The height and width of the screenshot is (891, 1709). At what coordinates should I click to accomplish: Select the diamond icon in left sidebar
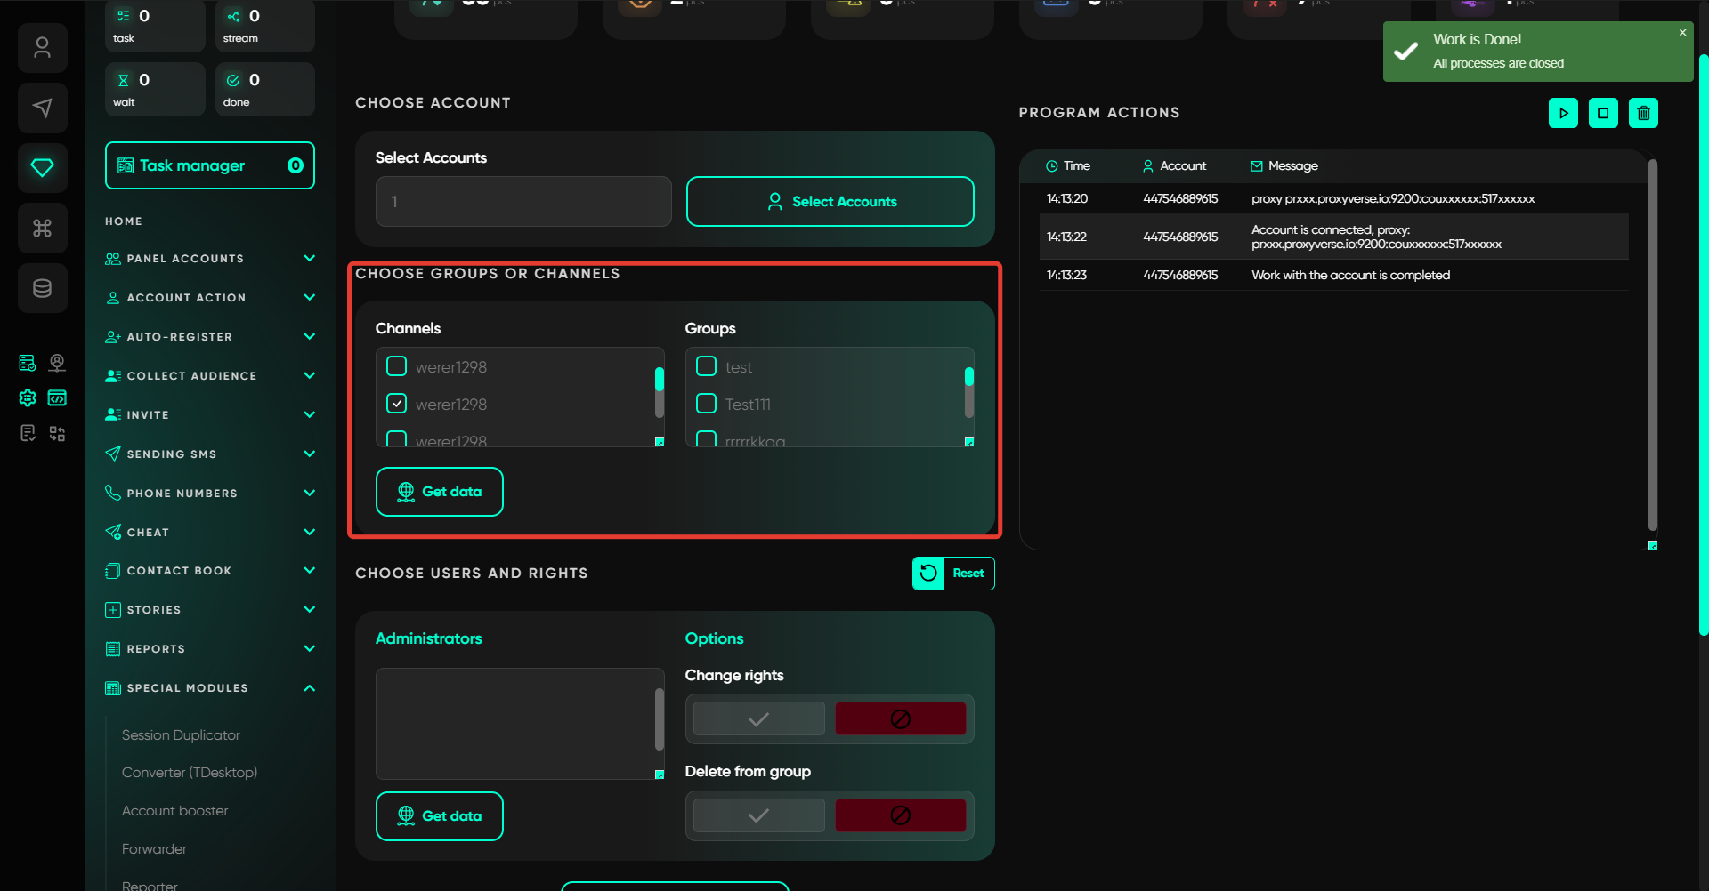(x=42, y=168)
